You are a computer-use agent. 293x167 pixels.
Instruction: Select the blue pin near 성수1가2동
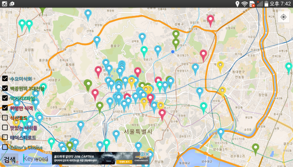click(x=221, y=134)
